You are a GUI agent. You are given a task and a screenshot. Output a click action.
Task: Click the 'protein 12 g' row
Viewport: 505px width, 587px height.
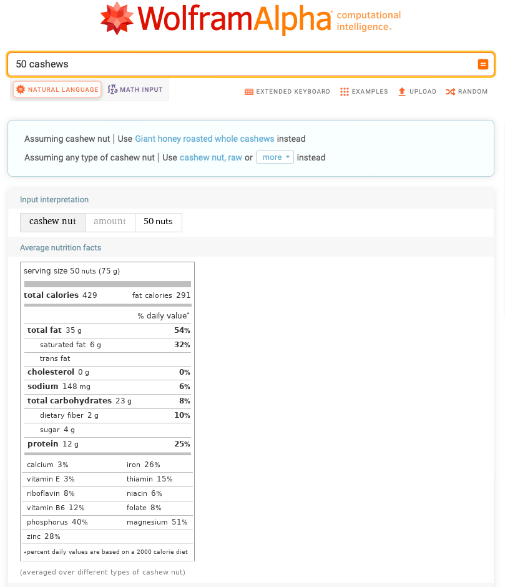(107, 445)
